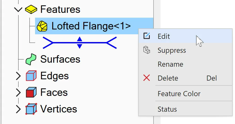Click the blue rollback bar marker
This screenshot has width=235, height=124.
[x=80, y=43]
